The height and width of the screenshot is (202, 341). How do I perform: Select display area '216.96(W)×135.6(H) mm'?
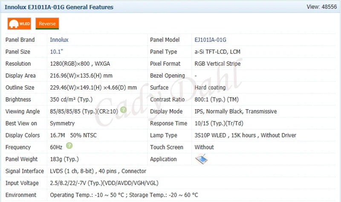point(81,76)
